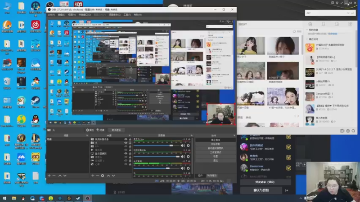Open gear settings for 麦克风/Aux mixer track
Screen dimensions: 360x202
pyautogui.click(x=188, y=145)
